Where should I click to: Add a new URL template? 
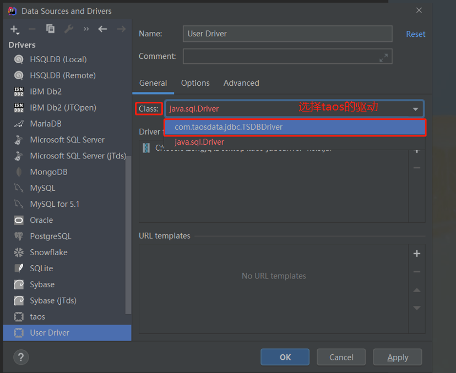[x=417, y=254]
